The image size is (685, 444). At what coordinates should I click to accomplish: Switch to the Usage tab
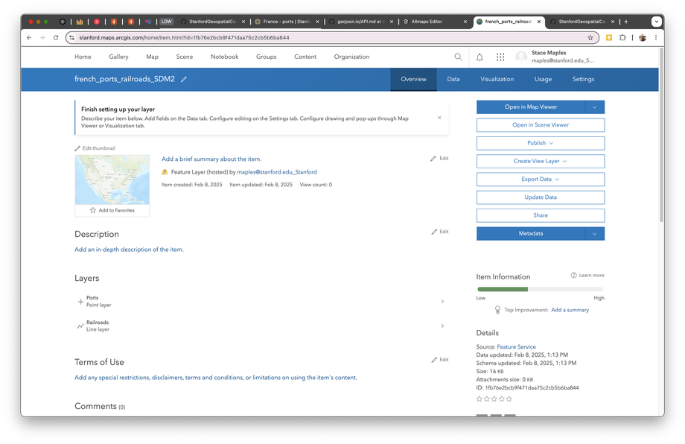point(543,79)
